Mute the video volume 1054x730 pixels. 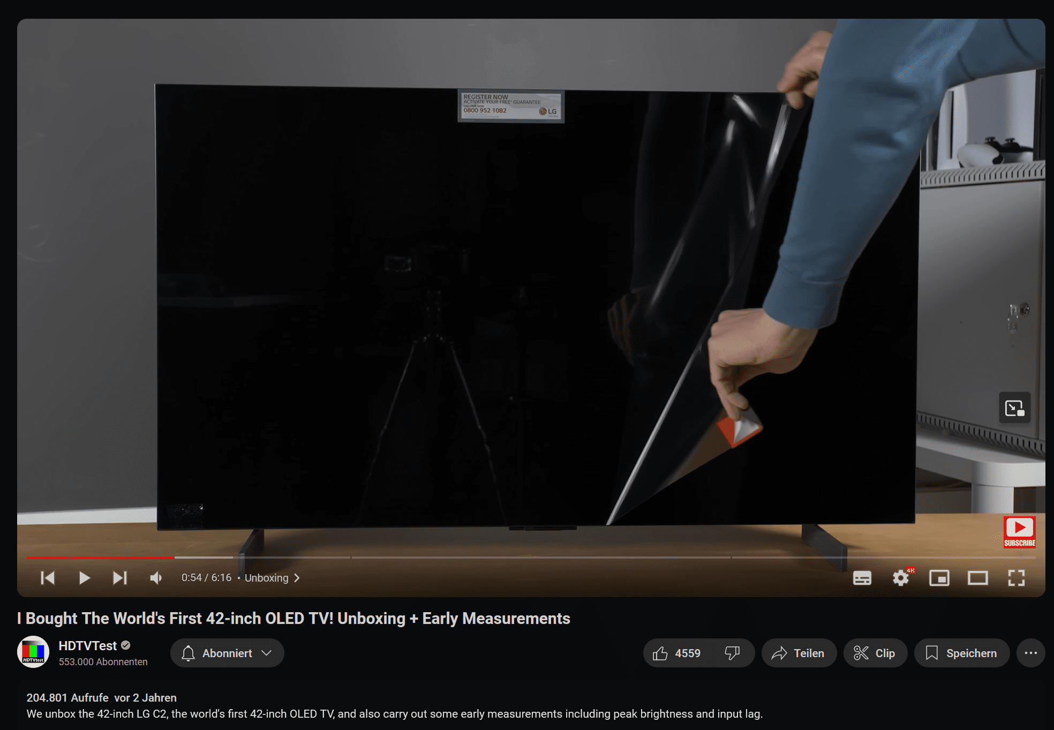(156, 578)
